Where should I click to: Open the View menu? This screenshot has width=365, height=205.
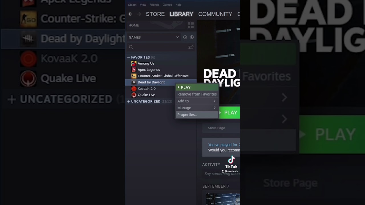pos(143,5)
